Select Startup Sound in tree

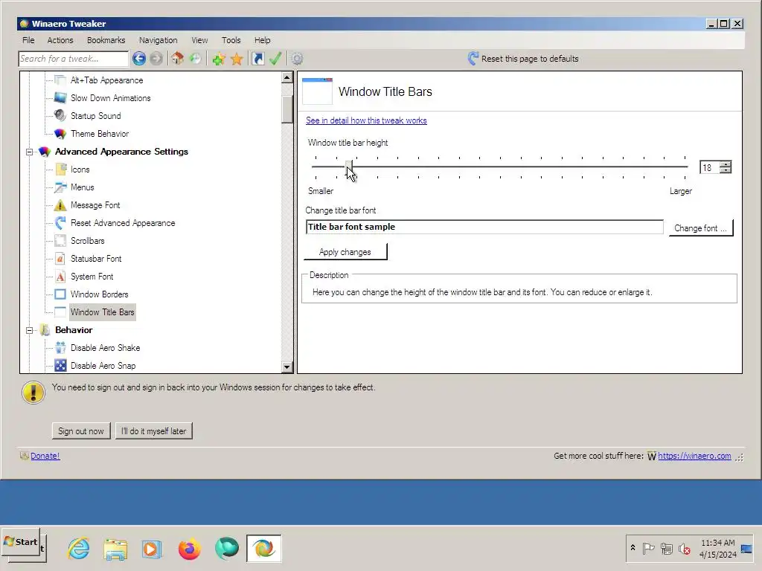click(x=96, y=116)
